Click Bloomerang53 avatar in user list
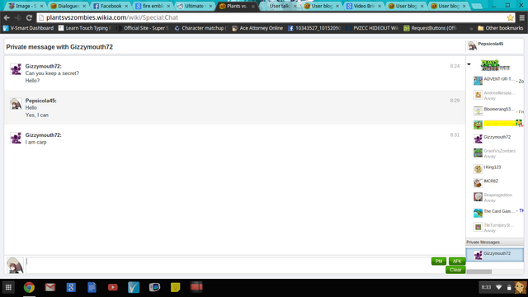 [x=478, y=111]
